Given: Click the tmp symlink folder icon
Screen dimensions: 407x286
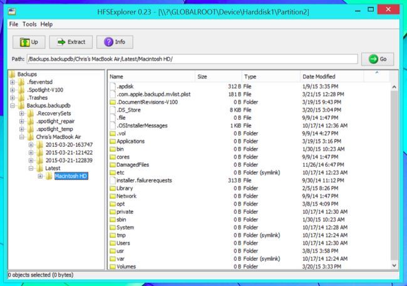Looking at the screenshot, I should click(x=112, y=235).
